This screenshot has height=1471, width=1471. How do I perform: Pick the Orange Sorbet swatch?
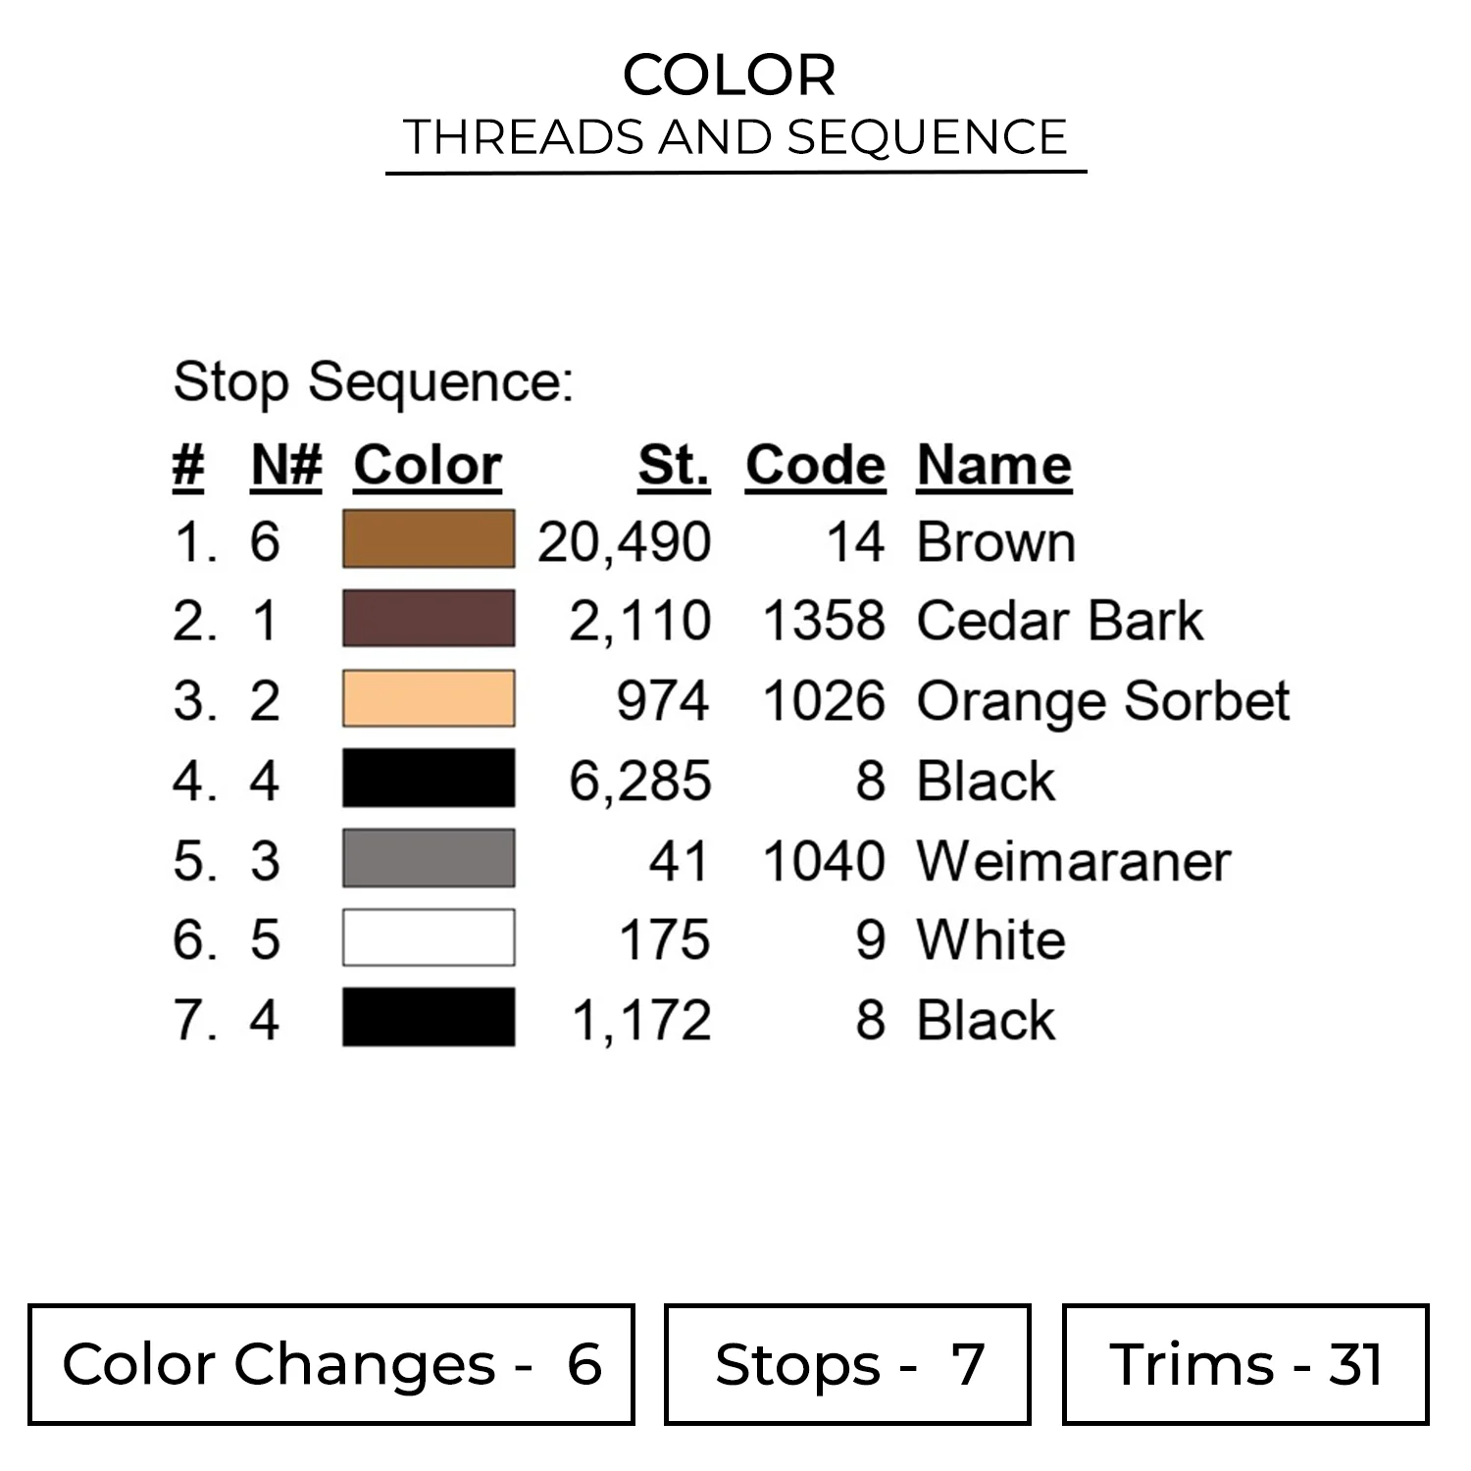429,699
